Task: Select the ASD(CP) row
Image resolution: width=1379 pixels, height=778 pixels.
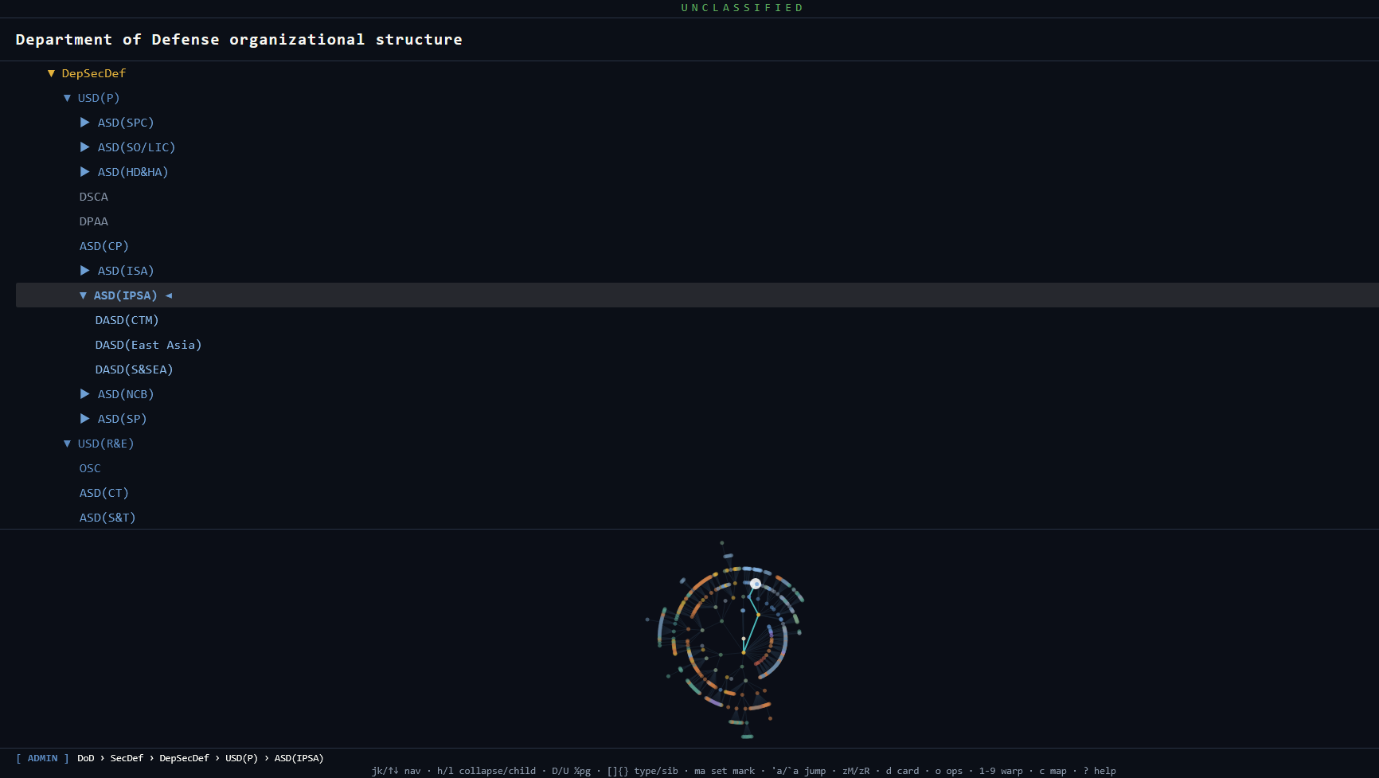Action: (x=697, y=246)
